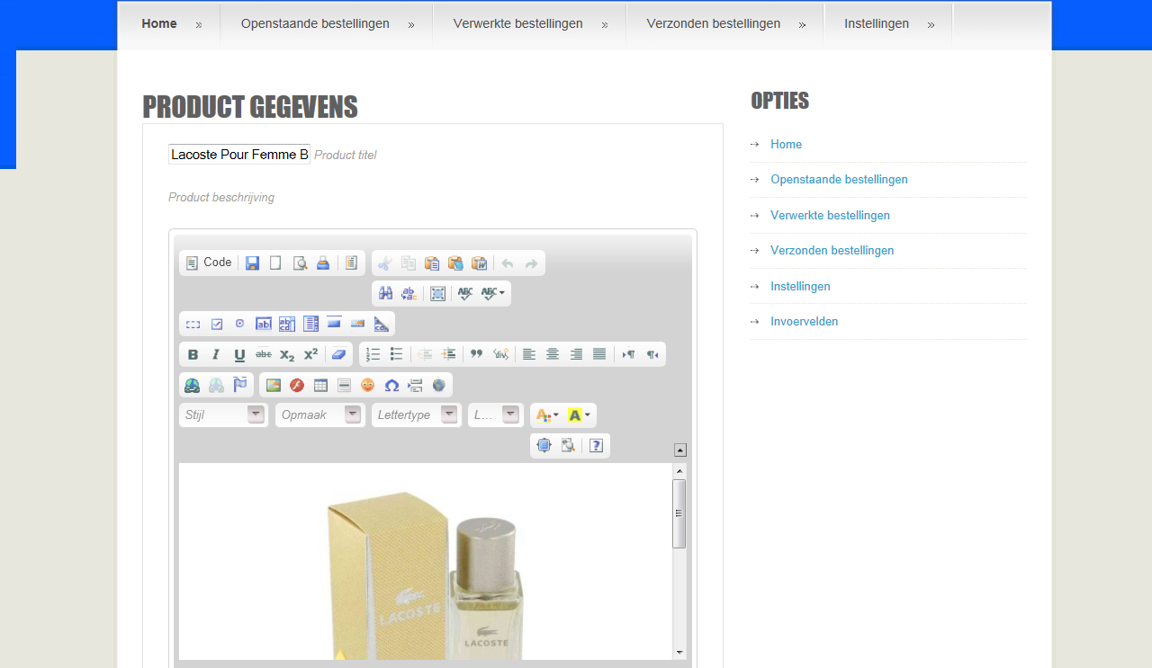Insert a horizontal line

tap(344, 385)
